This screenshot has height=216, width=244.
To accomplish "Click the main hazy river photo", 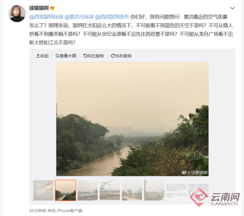I will [133, 119].
